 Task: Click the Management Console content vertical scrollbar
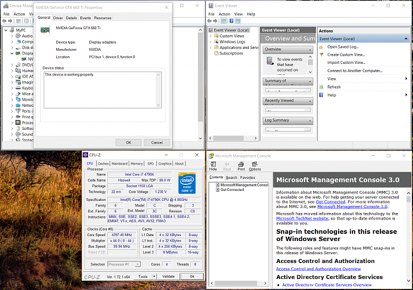coord(408,237)
